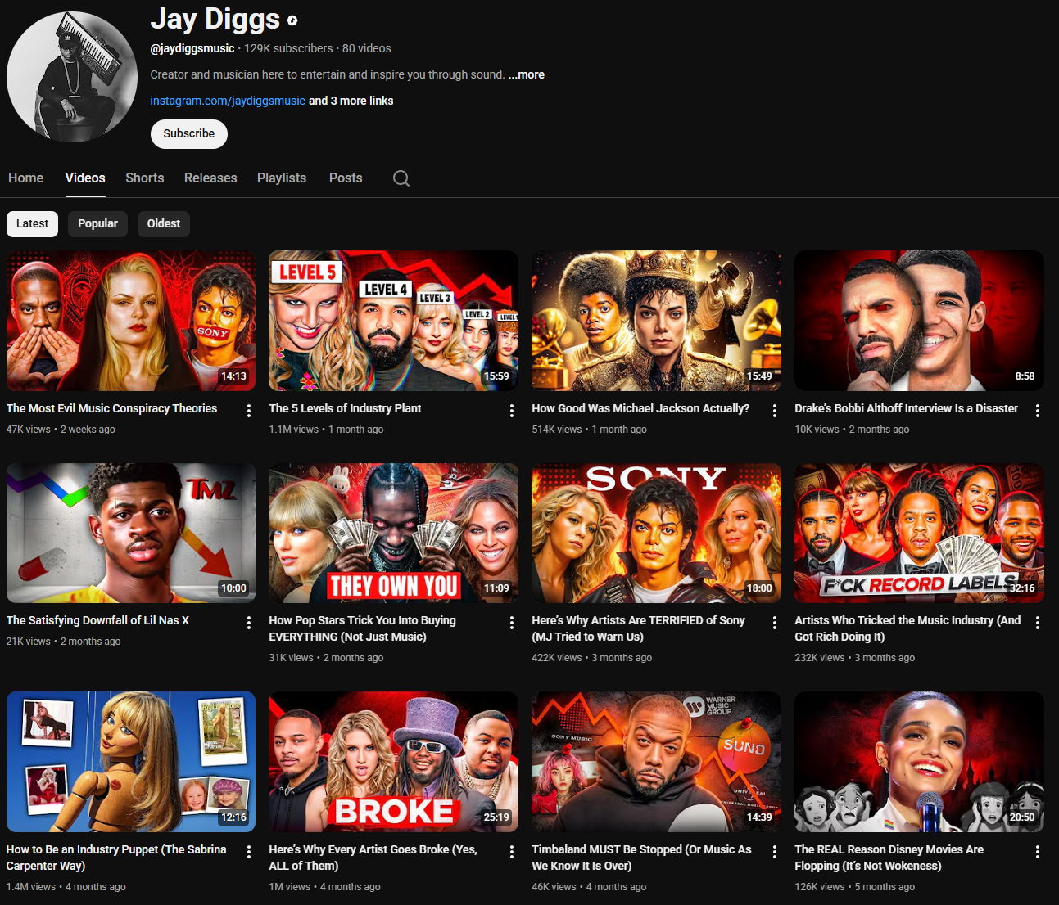Click three-dot menu beside Drake's Bobbi Althoff video

click(1038, 411)
